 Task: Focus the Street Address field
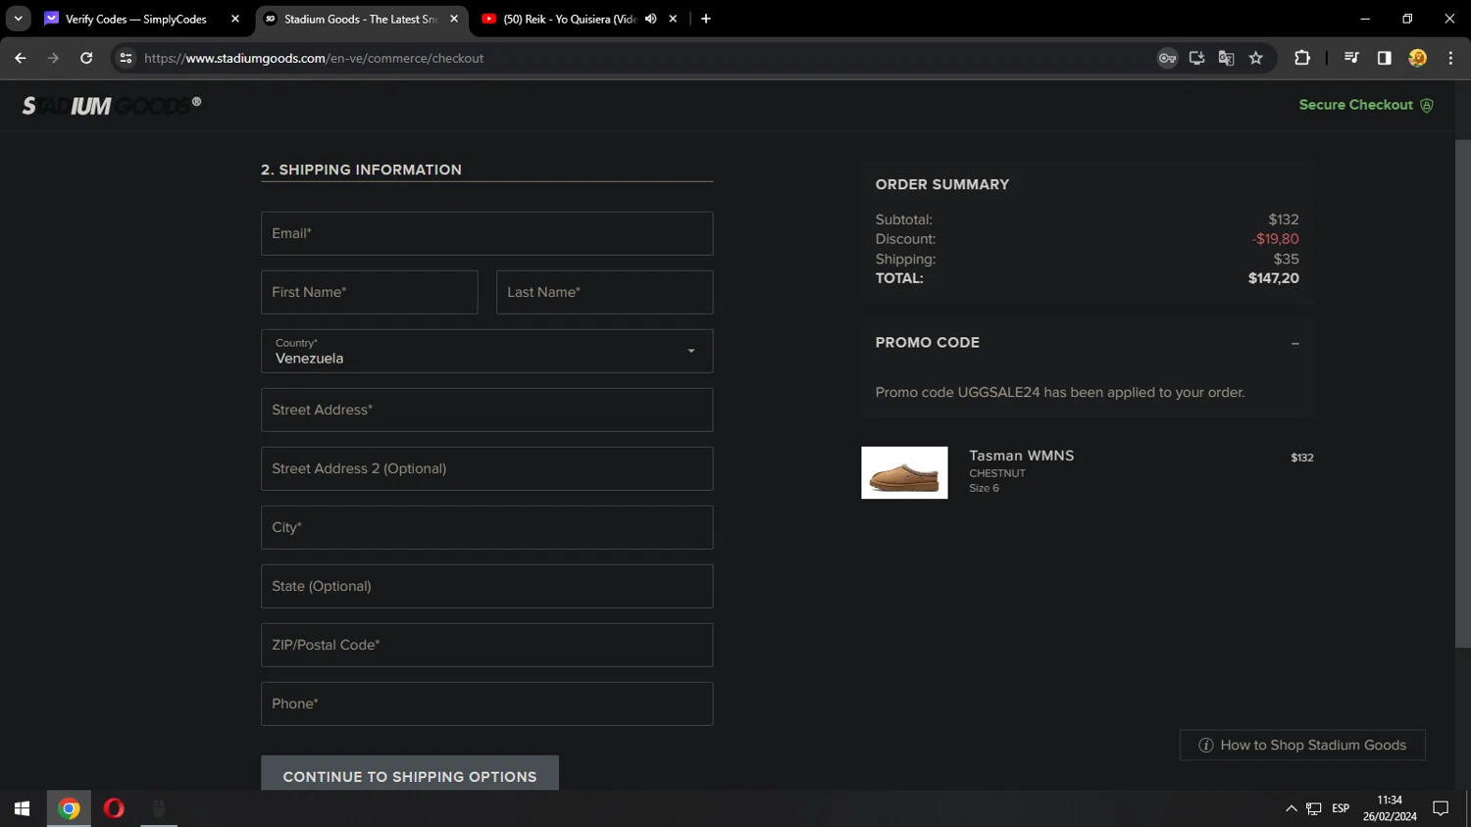[486, 410]
